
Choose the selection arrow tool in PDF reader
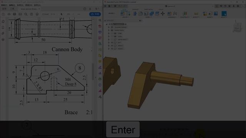(61, 14)
